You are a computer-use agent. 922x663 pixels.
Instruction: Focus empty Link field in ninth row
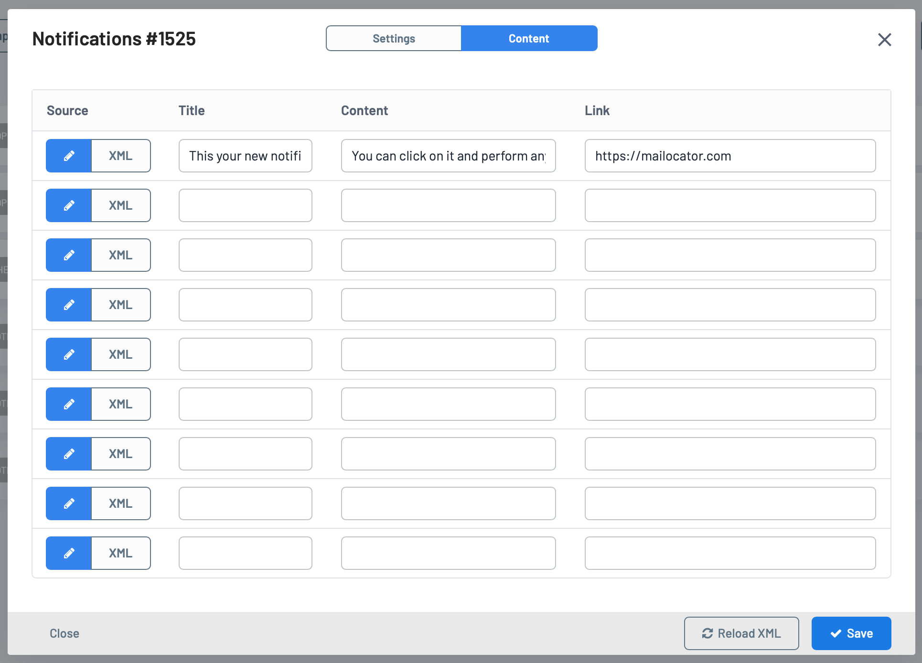point(730,553)
